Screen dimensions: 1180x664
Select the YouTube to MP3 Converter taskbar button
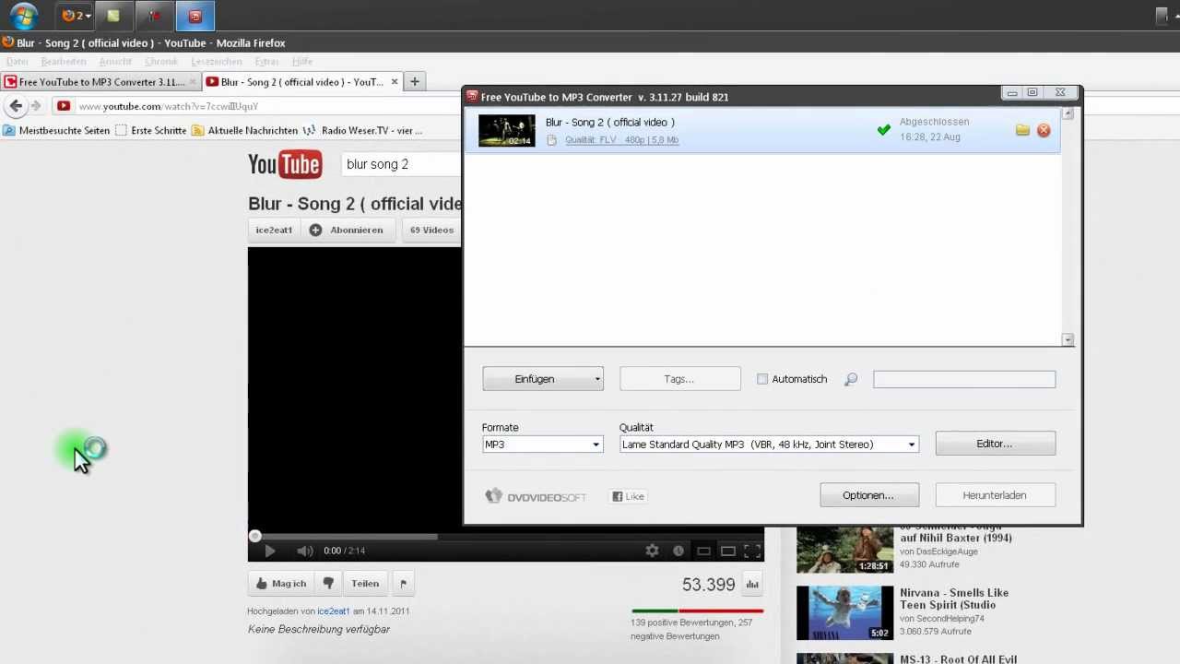pyautogui.click(x=195, y=15)
